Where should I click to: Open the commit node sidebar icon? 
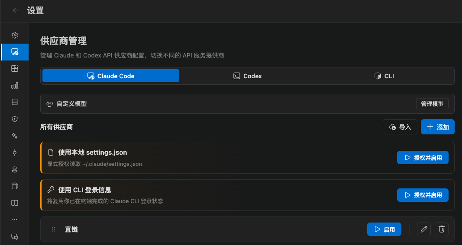[15, 153]
